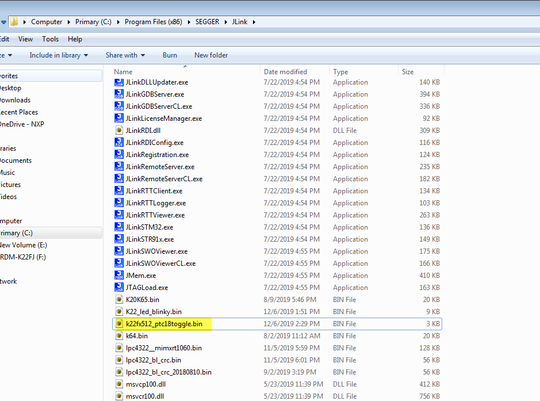540x401 pixels.
Task: Select Downloads in the navigation pane
Action: point(15,100)
